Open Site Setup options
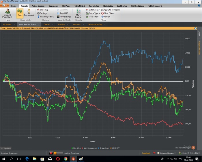Screen dimensions: 202x162 (x=43, y=10)
